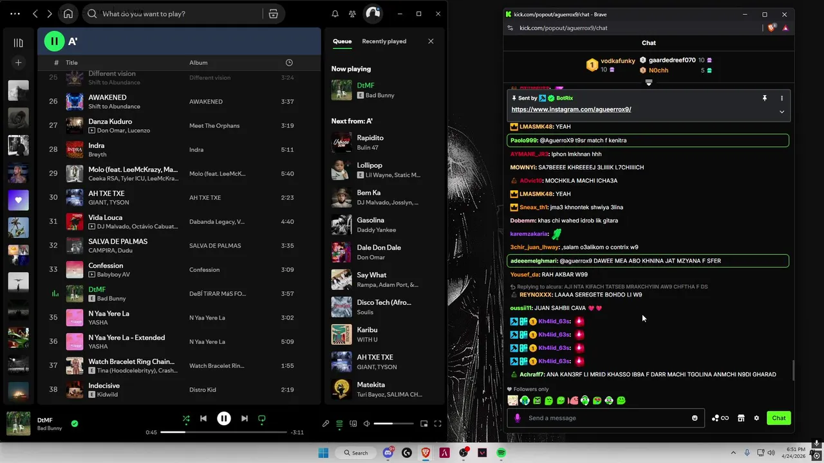824x463 pixels.
Task: Open Kick chat settings gear
Action: (756, 418)
